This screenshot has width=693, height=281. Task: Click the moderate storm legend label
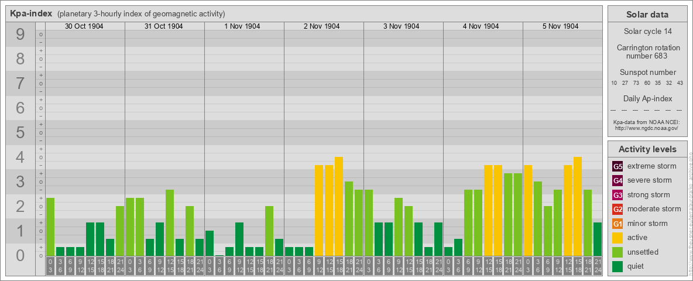tap(654, 208)
